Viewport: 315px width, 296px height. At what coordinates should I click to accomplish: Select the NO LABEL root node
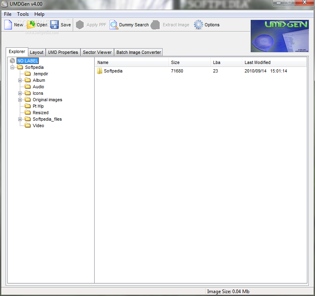[x=27, y=61]
